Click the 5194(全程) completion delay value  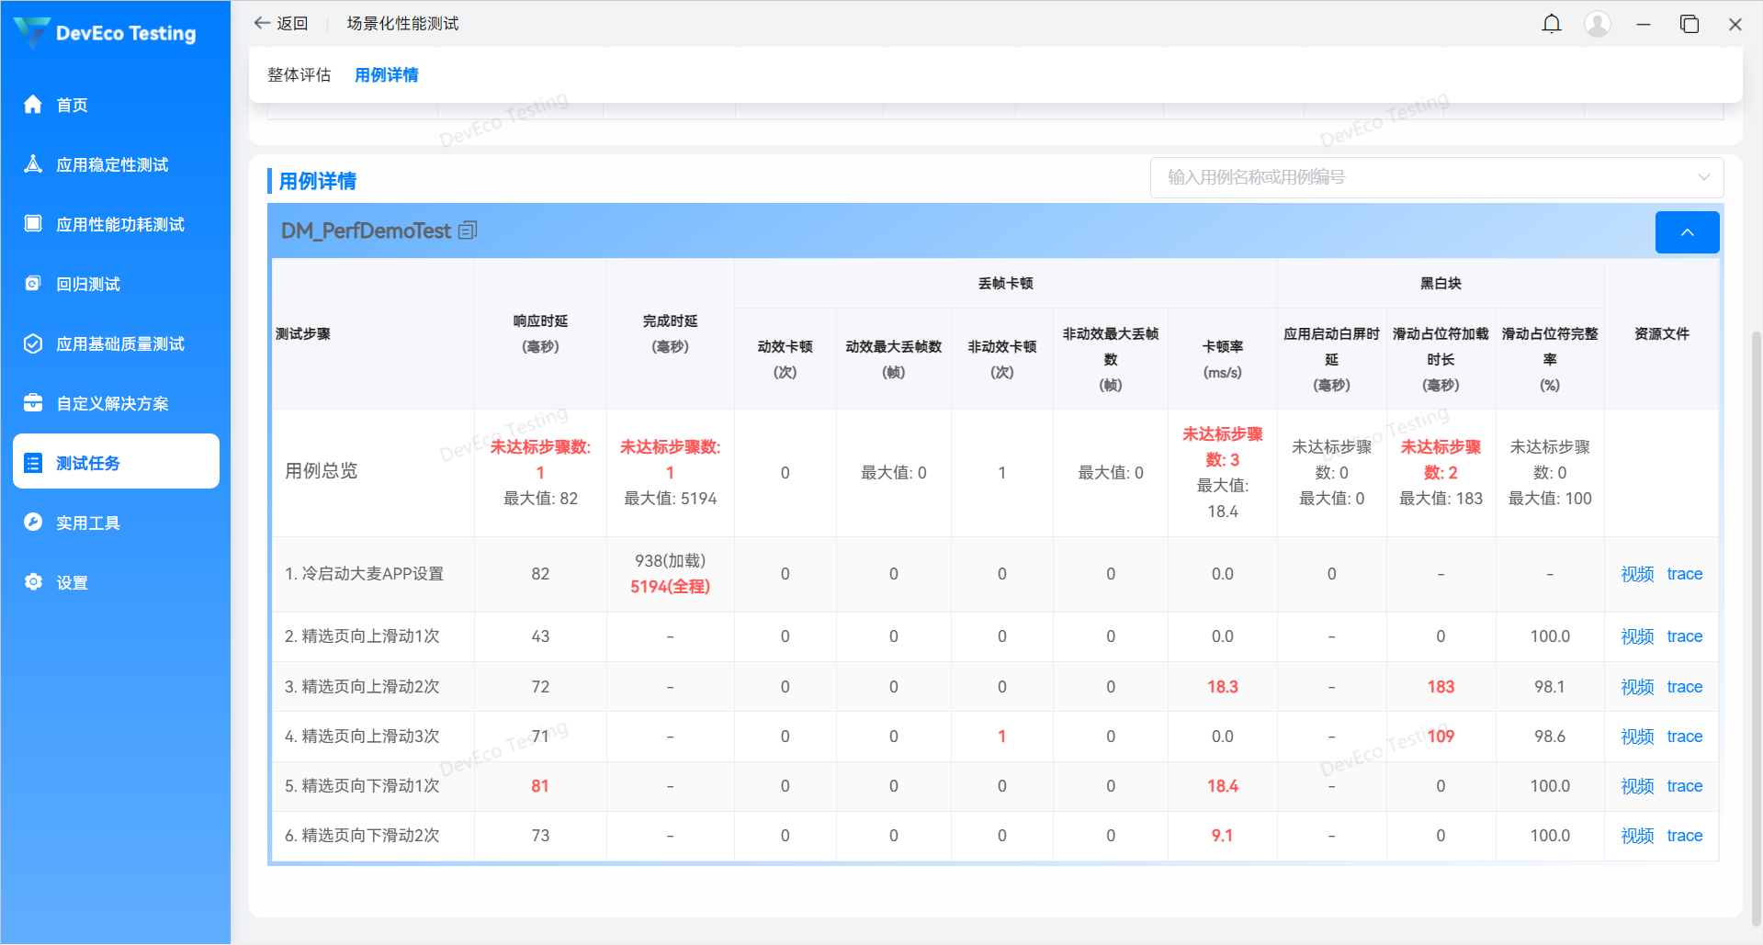coord(670,587)
